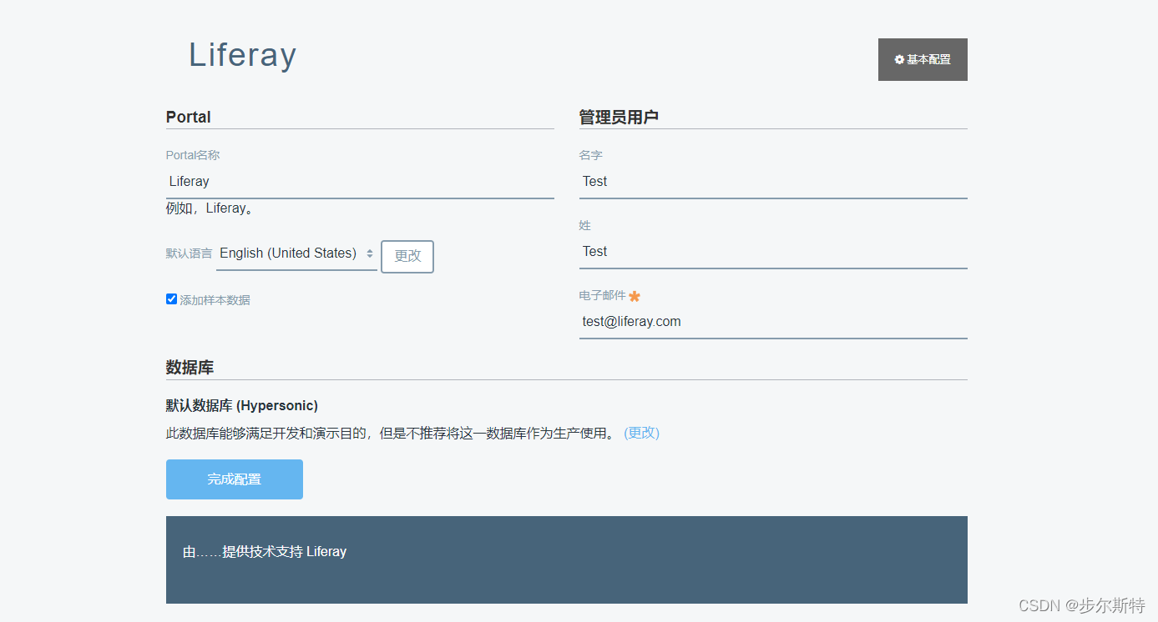The height and width of the screenshot is (622, 1158).
Task: Click the database description sentence text
Action: [391, 433]
